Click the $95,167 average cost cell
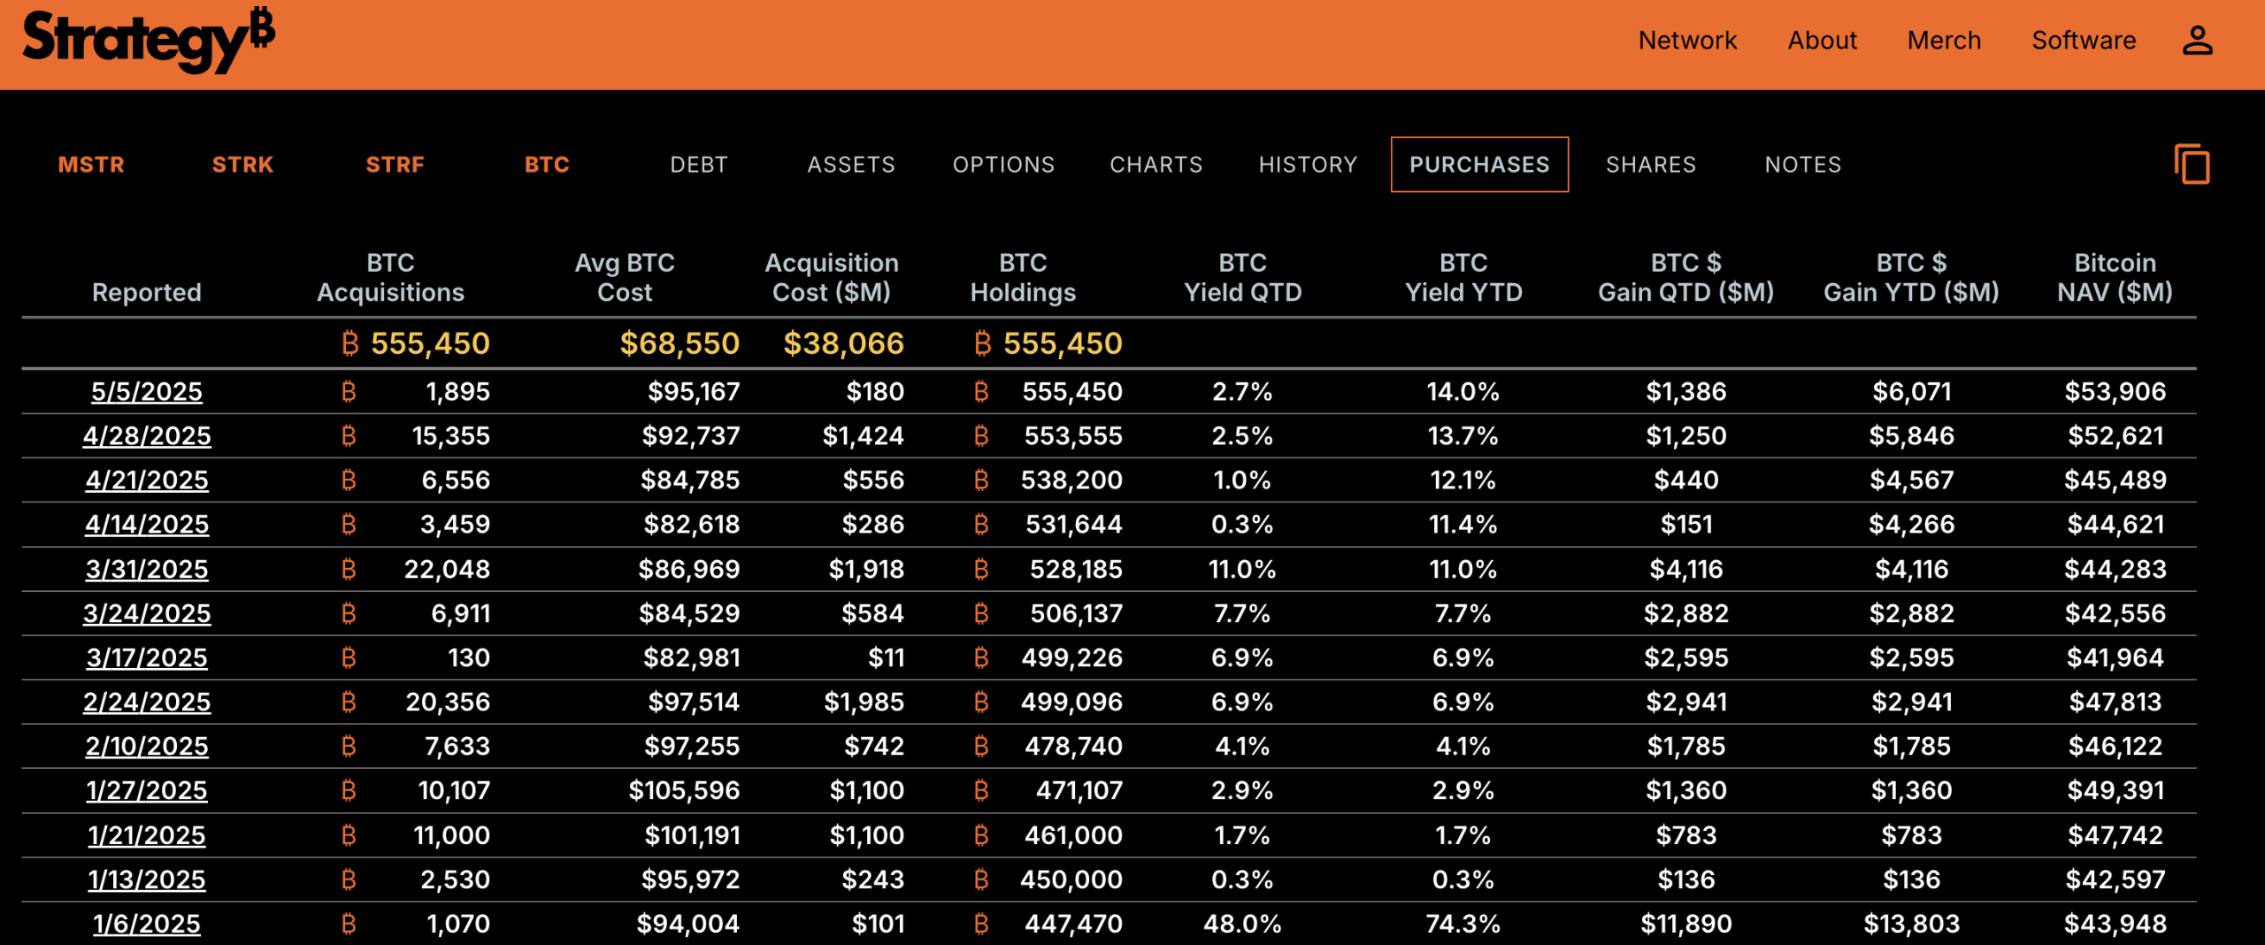This screenshot has width=2265, height=945. 694,391
